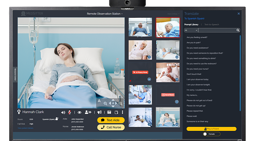Select prompt 'Don't touch that!'
The height and width of the screenshot is (141, 254).
point(194,74)
